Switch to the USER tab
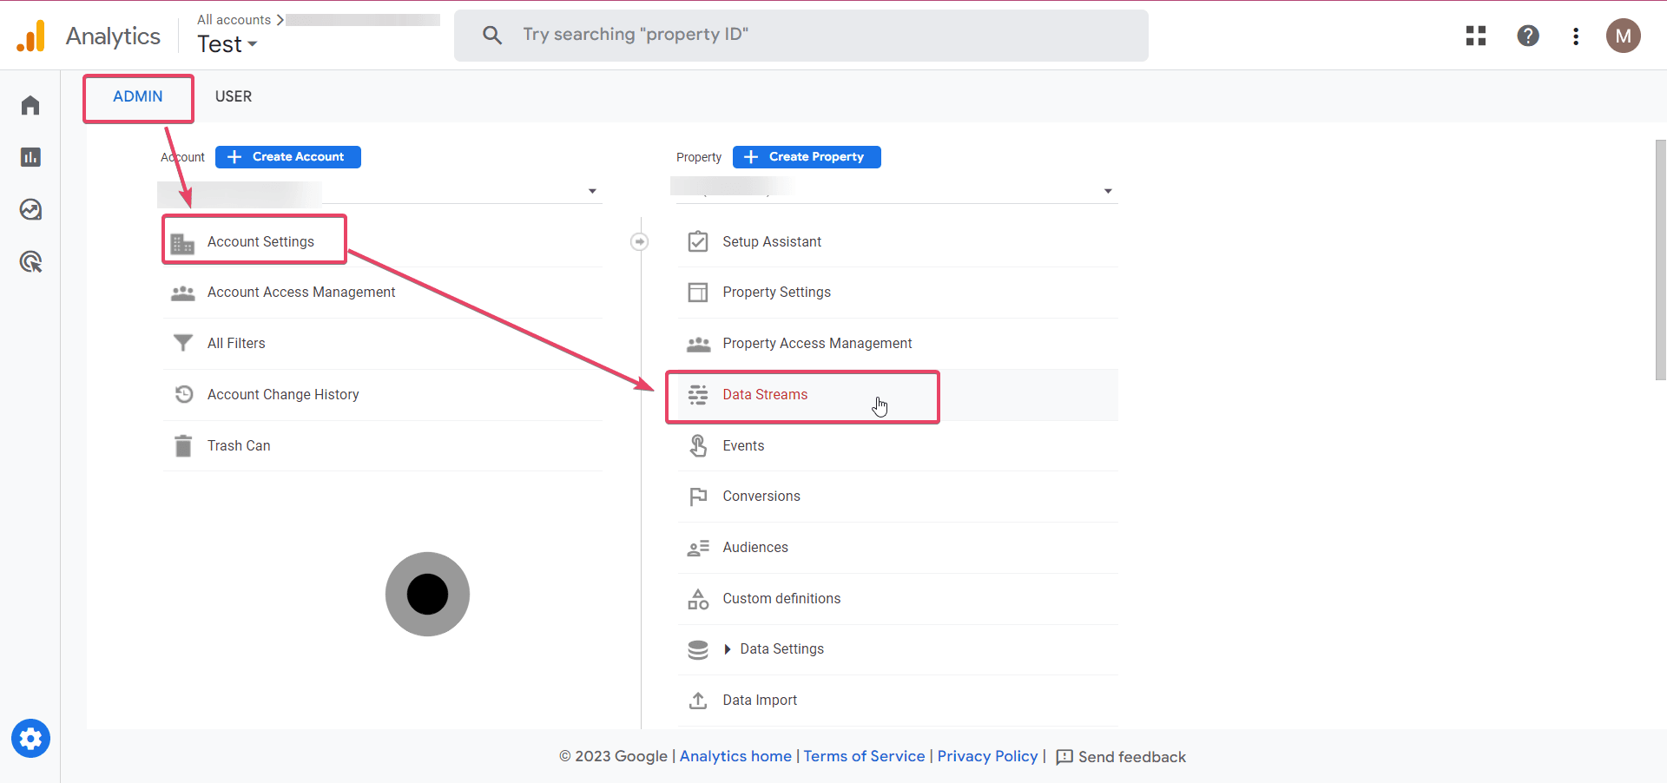Viewport: 1667px width, 783px height. click(234, 96)
